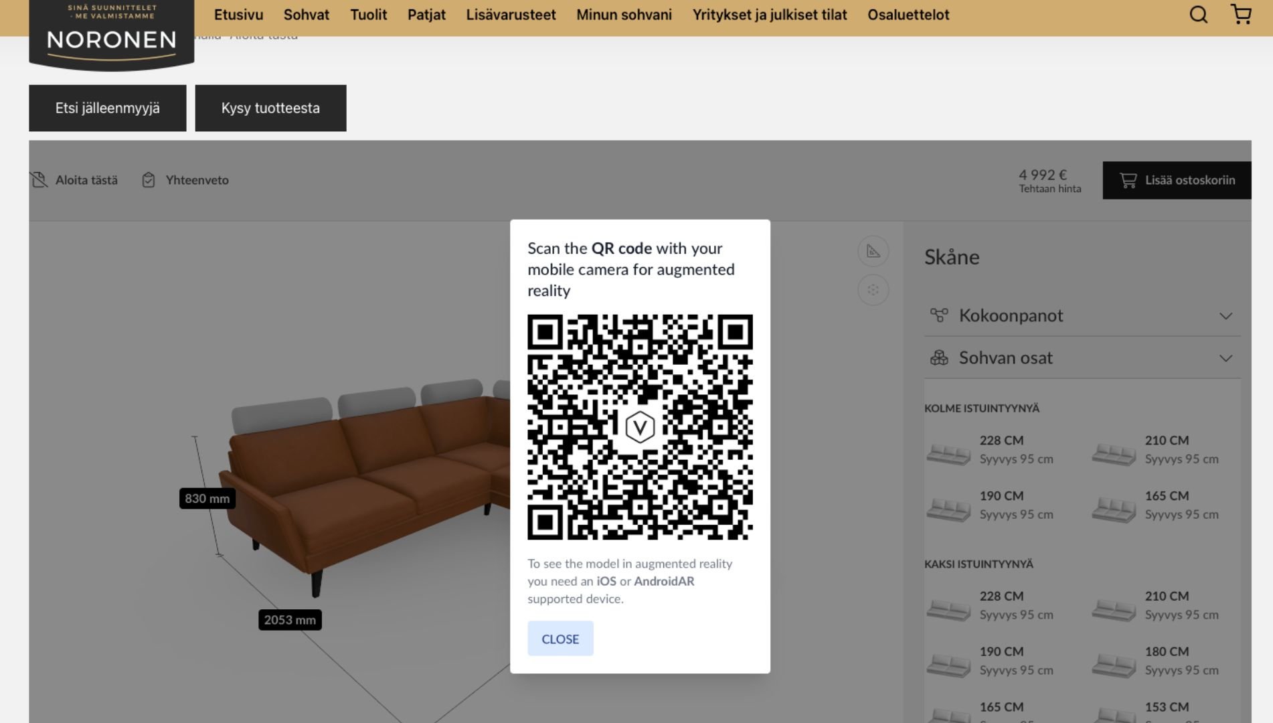This screenshot has width=1273, height=723.
Task: Click the Tehtaan hinta label
Action: tap(1050, 189)
